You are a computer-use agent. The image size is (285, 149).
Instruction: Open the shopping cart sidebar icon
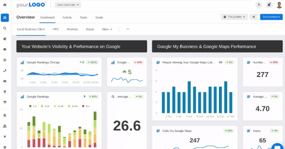[5, 102]
